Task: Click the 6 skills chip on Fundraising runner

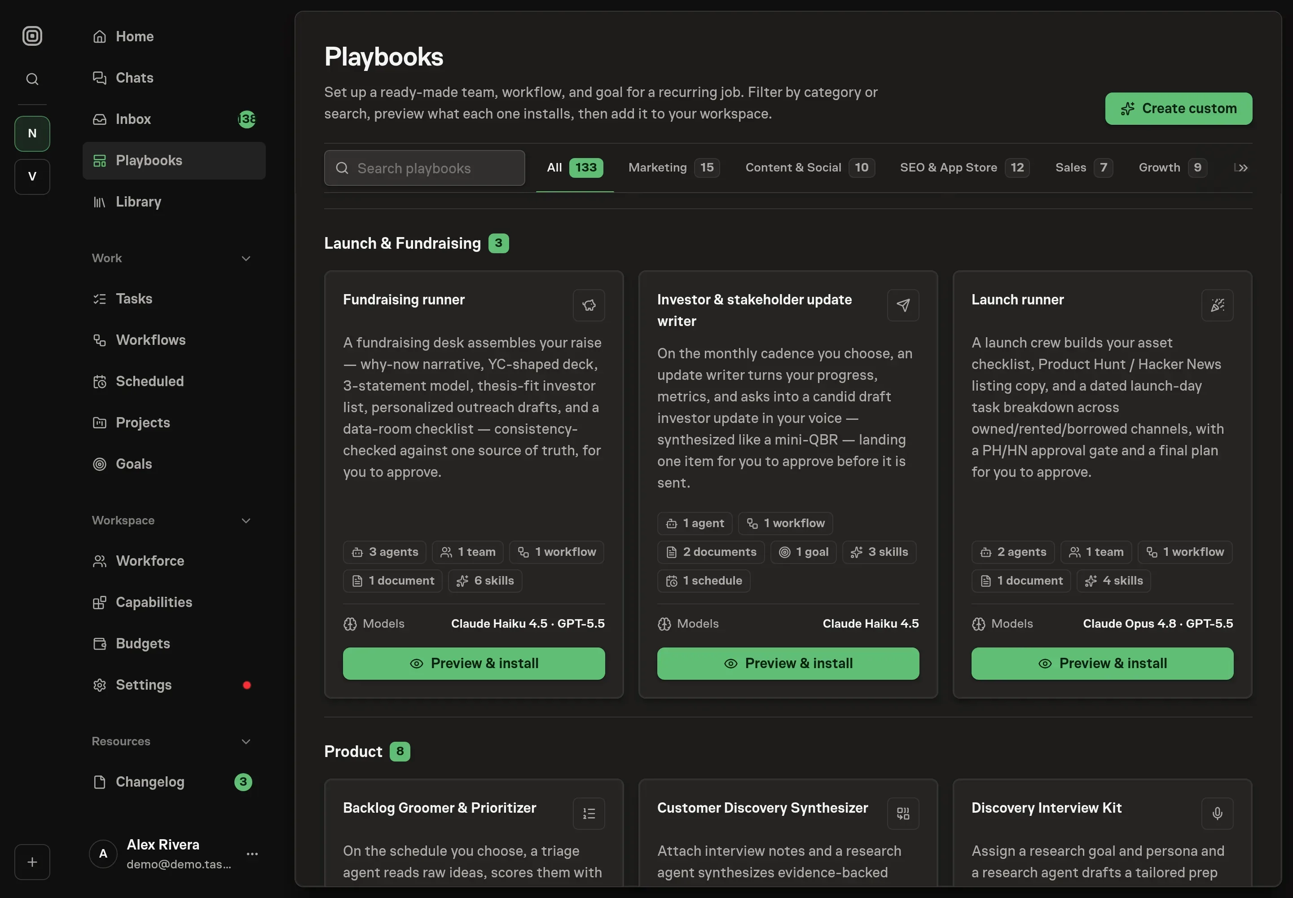Action: pyautogui.click(x=485, y=581)
